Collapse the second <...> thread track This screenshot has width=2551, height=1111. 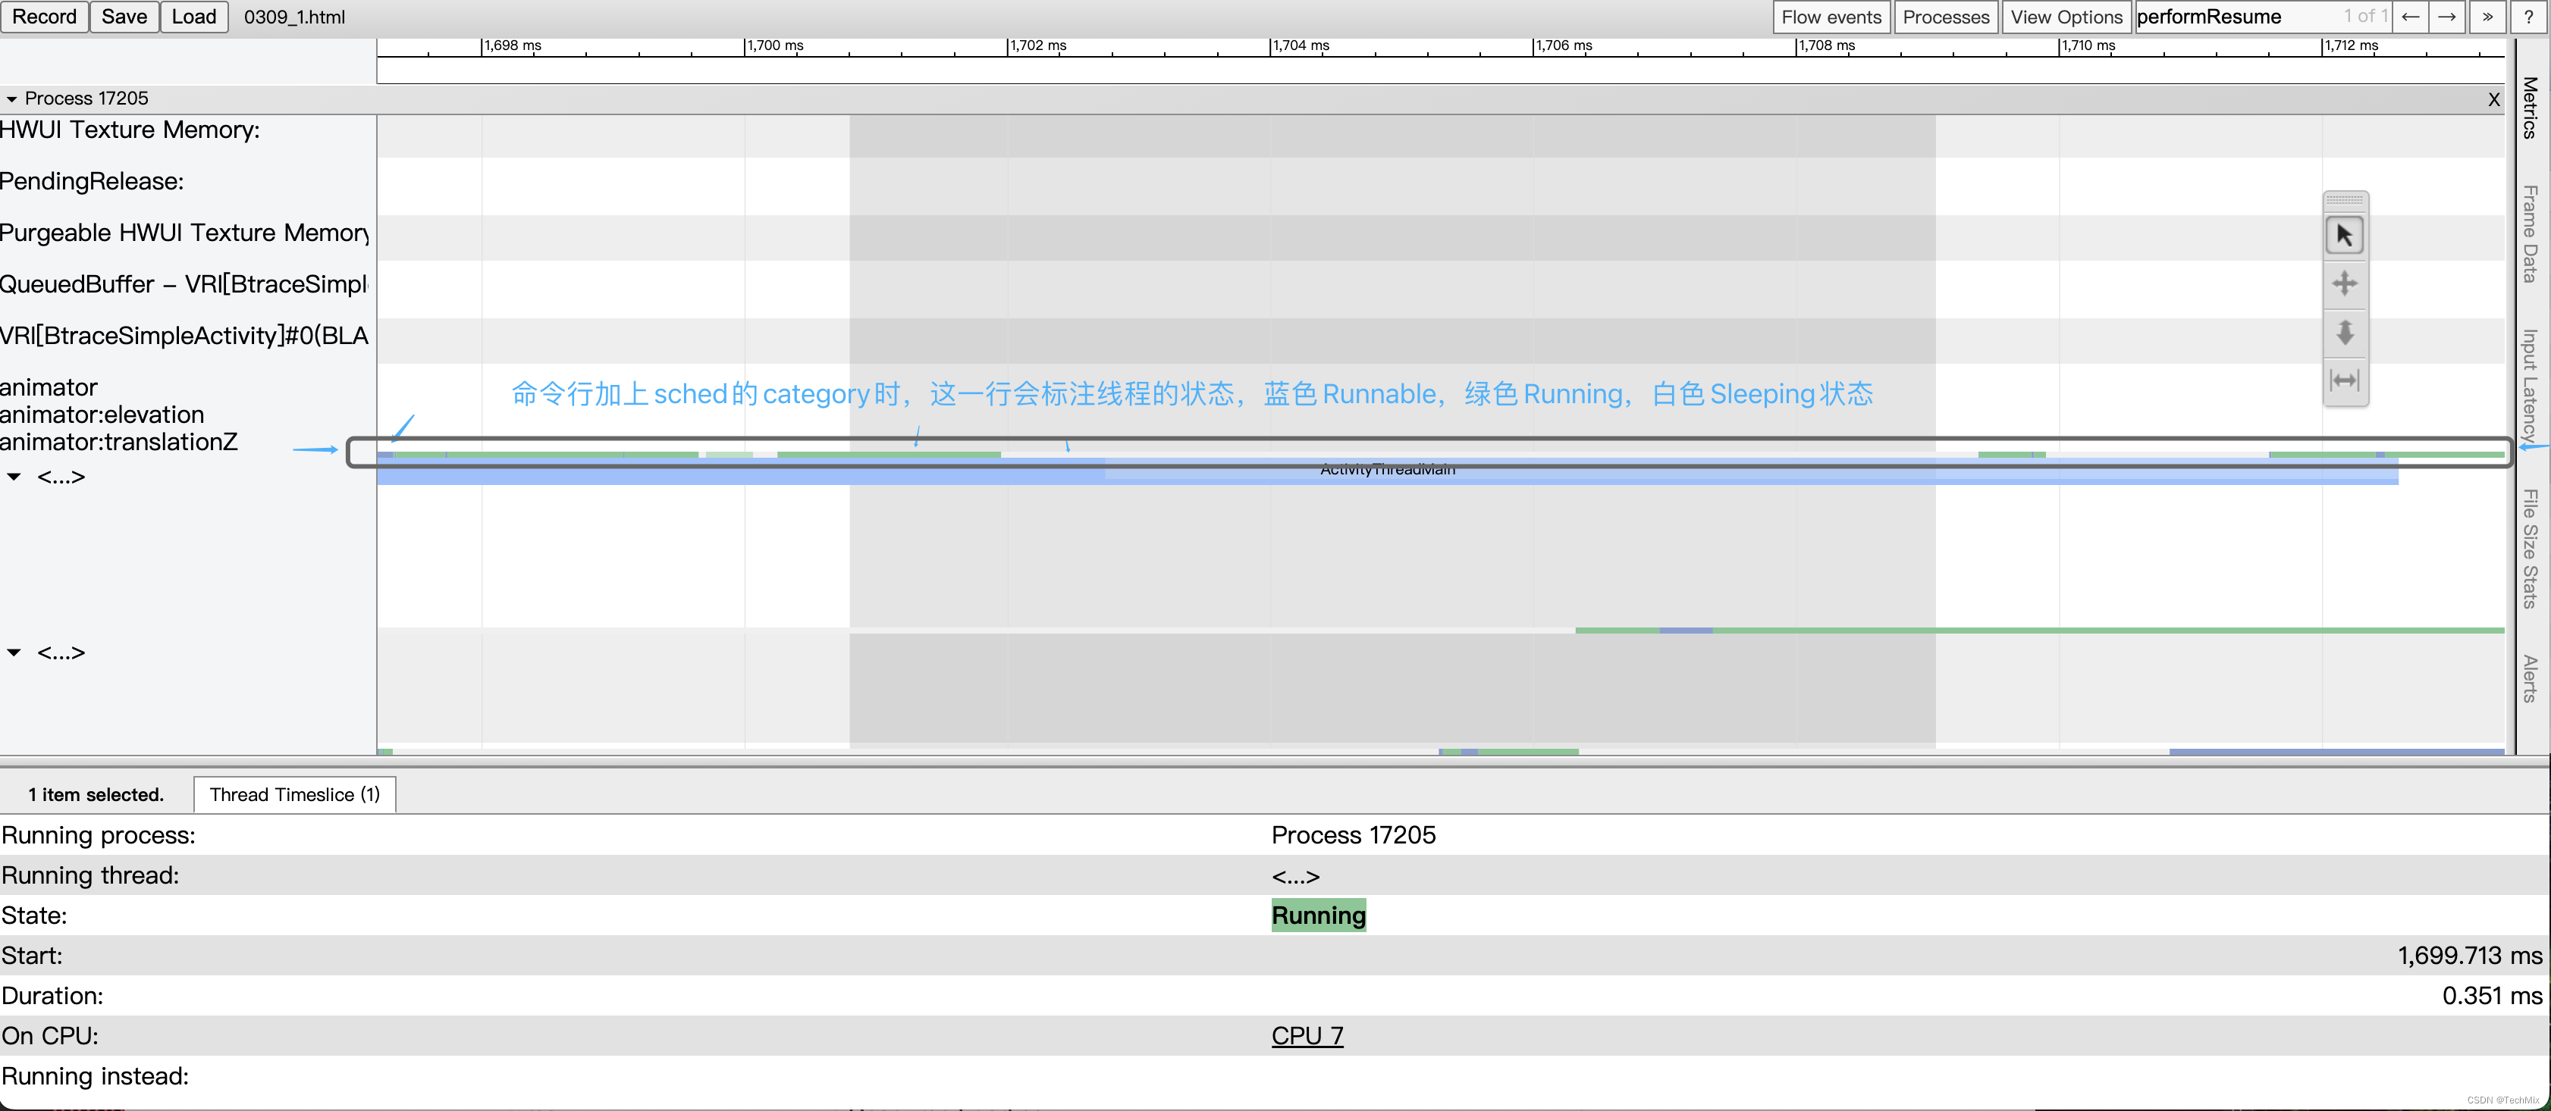14,653
